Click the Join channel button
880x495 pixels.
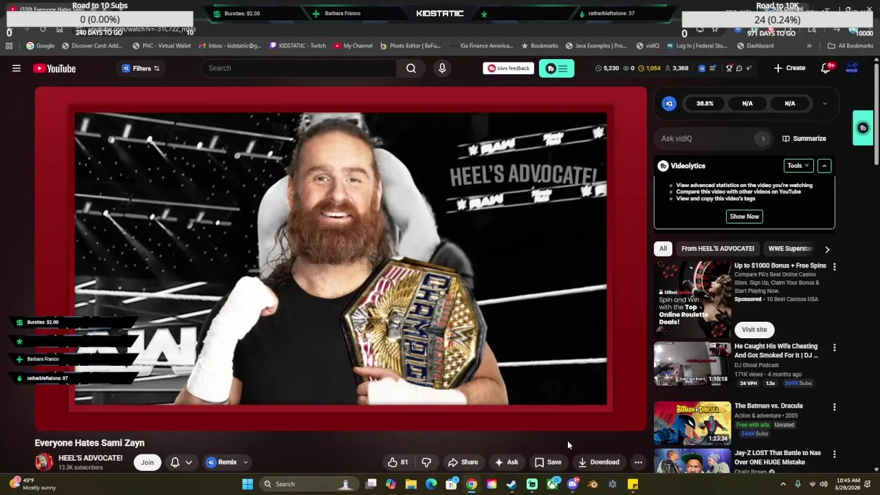pos(147,462)
